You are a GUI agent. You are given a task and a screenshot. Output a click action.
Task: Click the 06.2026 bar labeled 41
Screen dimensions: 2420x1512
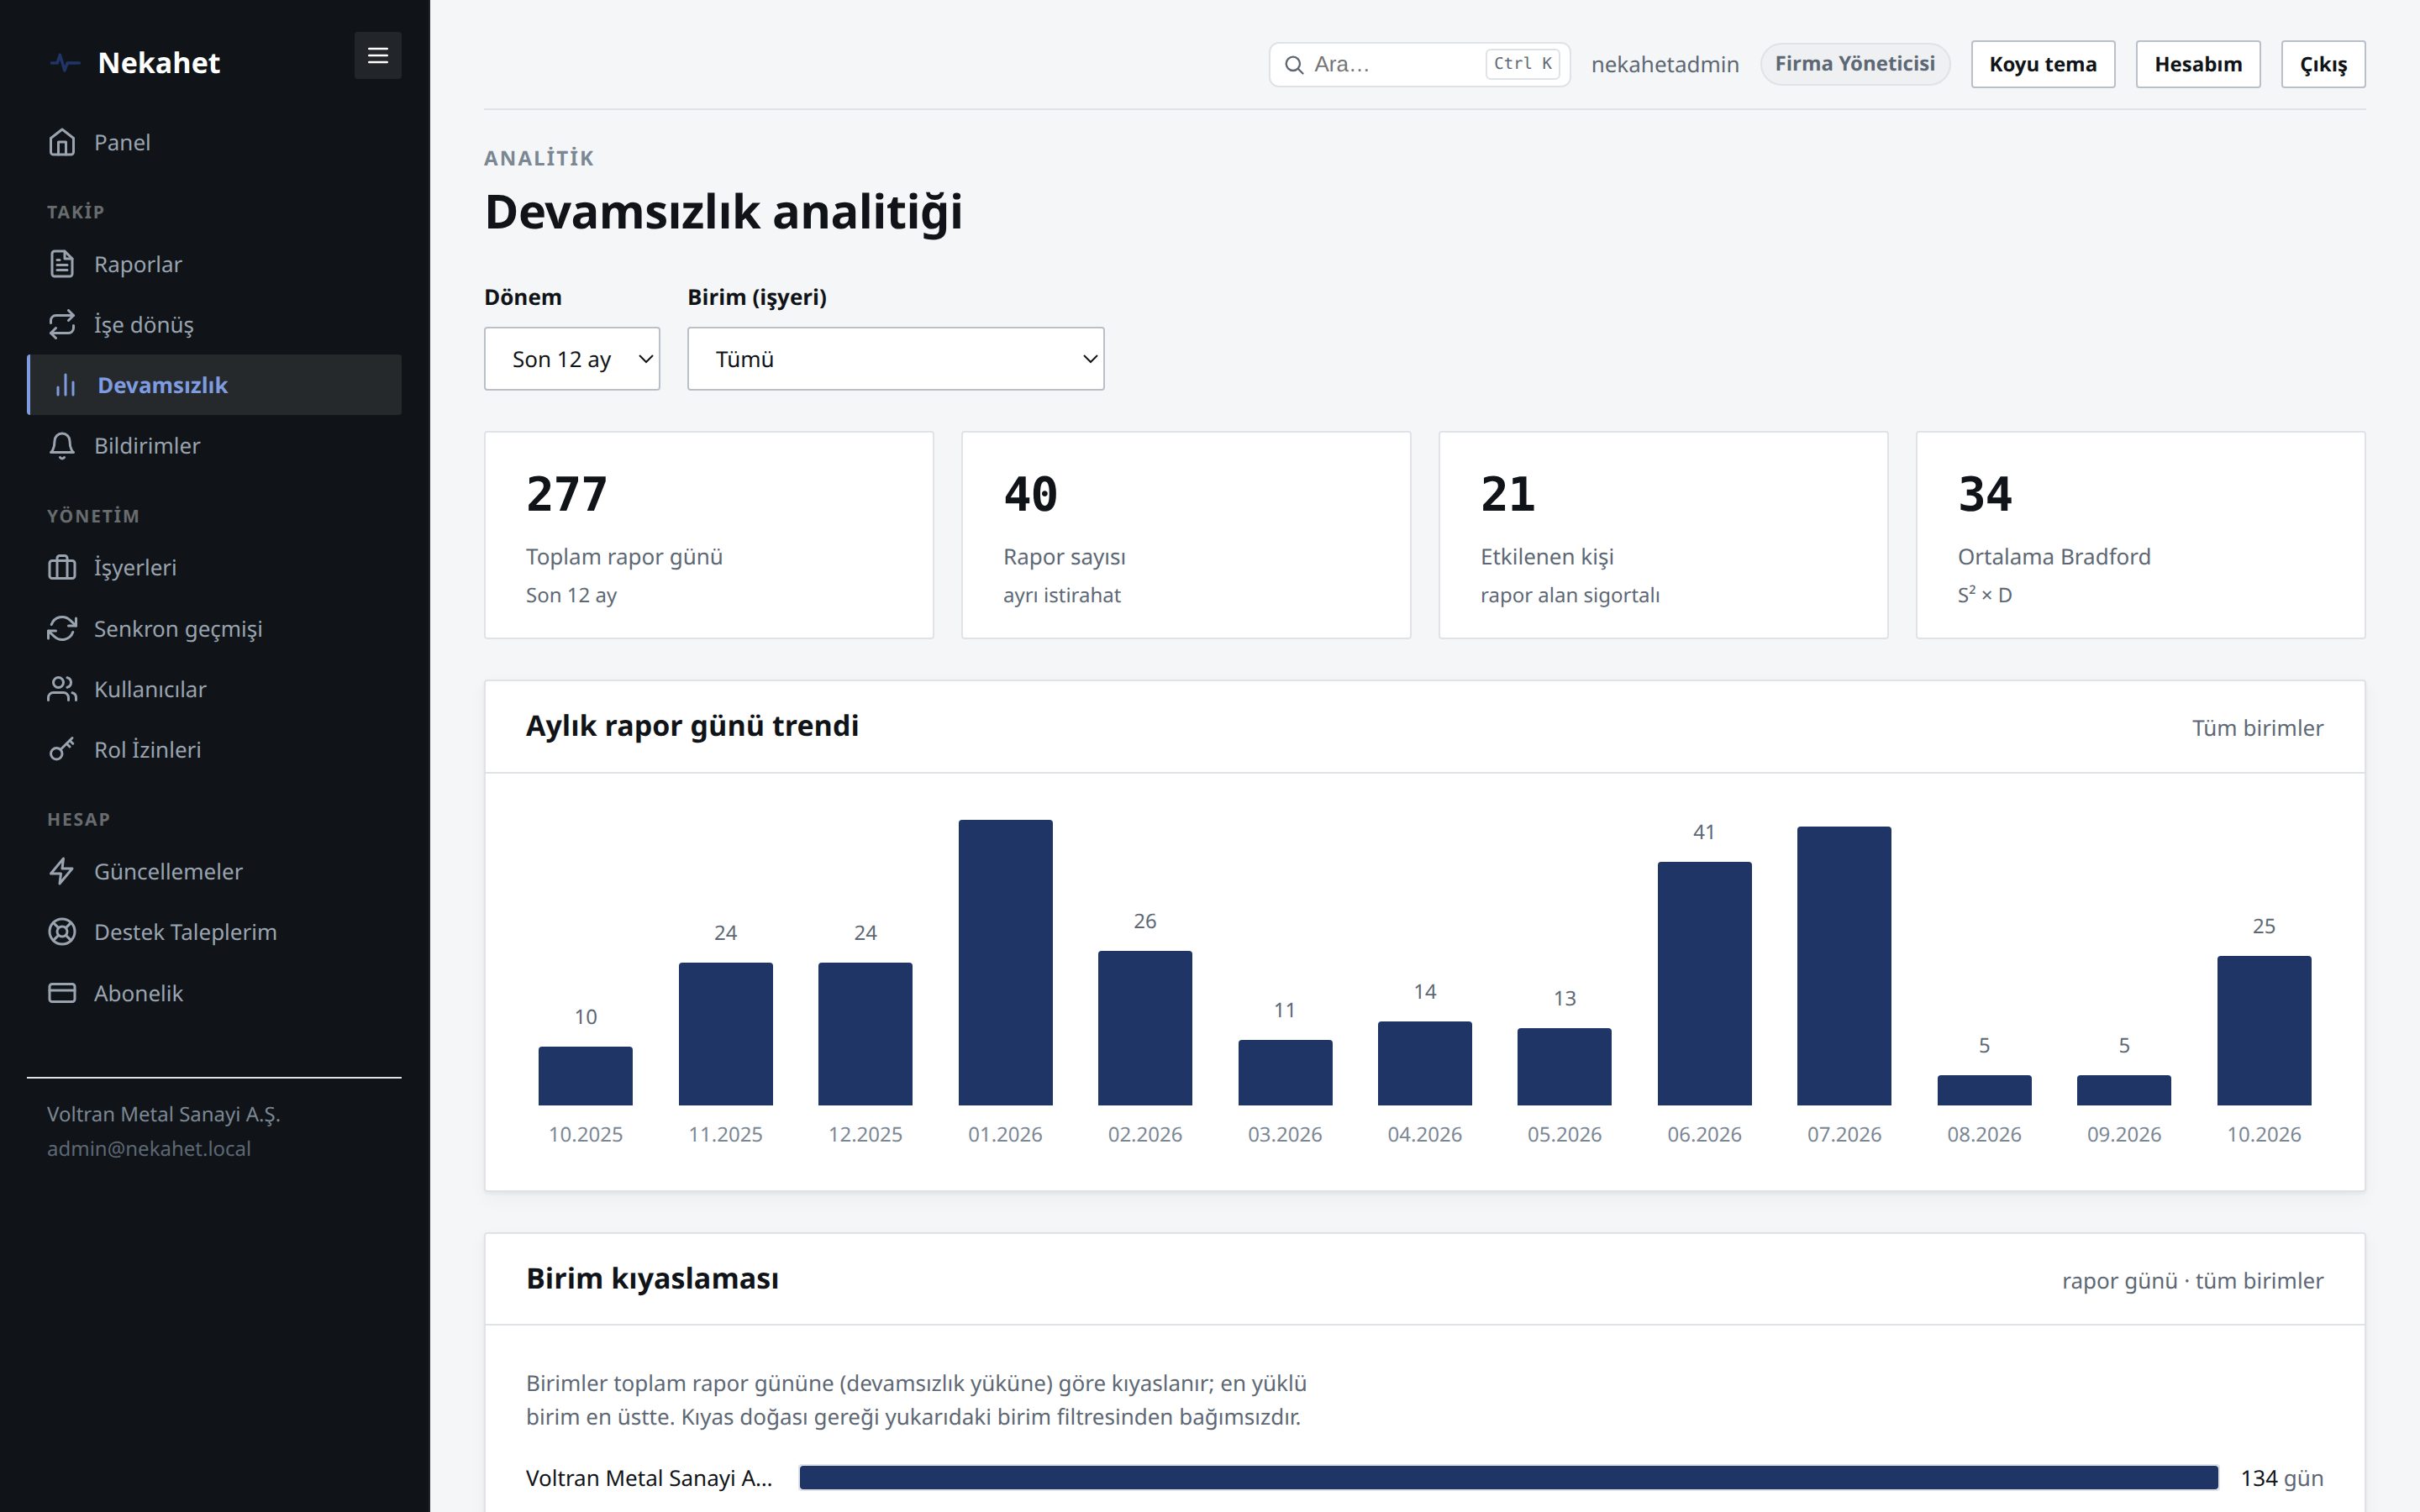click(x=1704, y=983)
